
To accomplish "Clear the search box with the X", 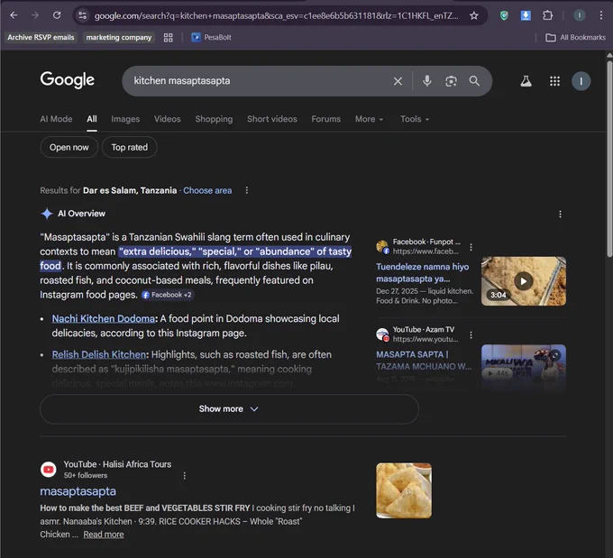I will tap(398, 81).
